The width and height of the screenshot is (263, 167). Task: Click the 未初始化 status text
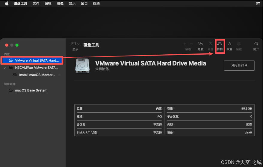(102, 69)
